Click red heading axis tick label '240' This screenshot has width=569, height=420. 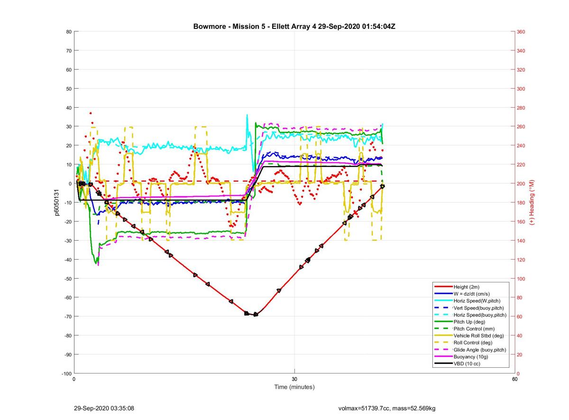[x=521, y=146]
